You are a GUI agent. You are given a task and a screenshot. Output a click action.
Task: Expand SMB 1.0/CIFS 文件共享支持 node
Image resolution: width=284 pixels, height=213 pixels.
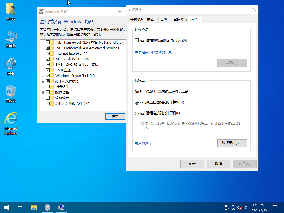point(43,65)
